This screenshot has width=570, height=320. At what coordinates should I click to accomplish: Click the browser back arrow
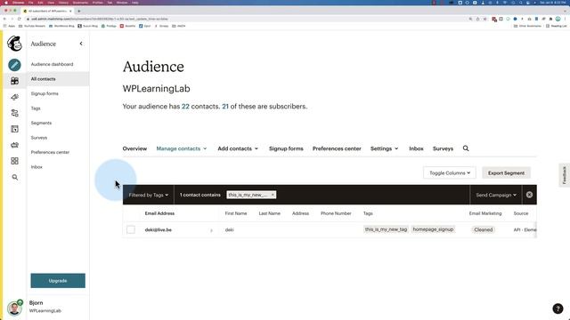4,19
